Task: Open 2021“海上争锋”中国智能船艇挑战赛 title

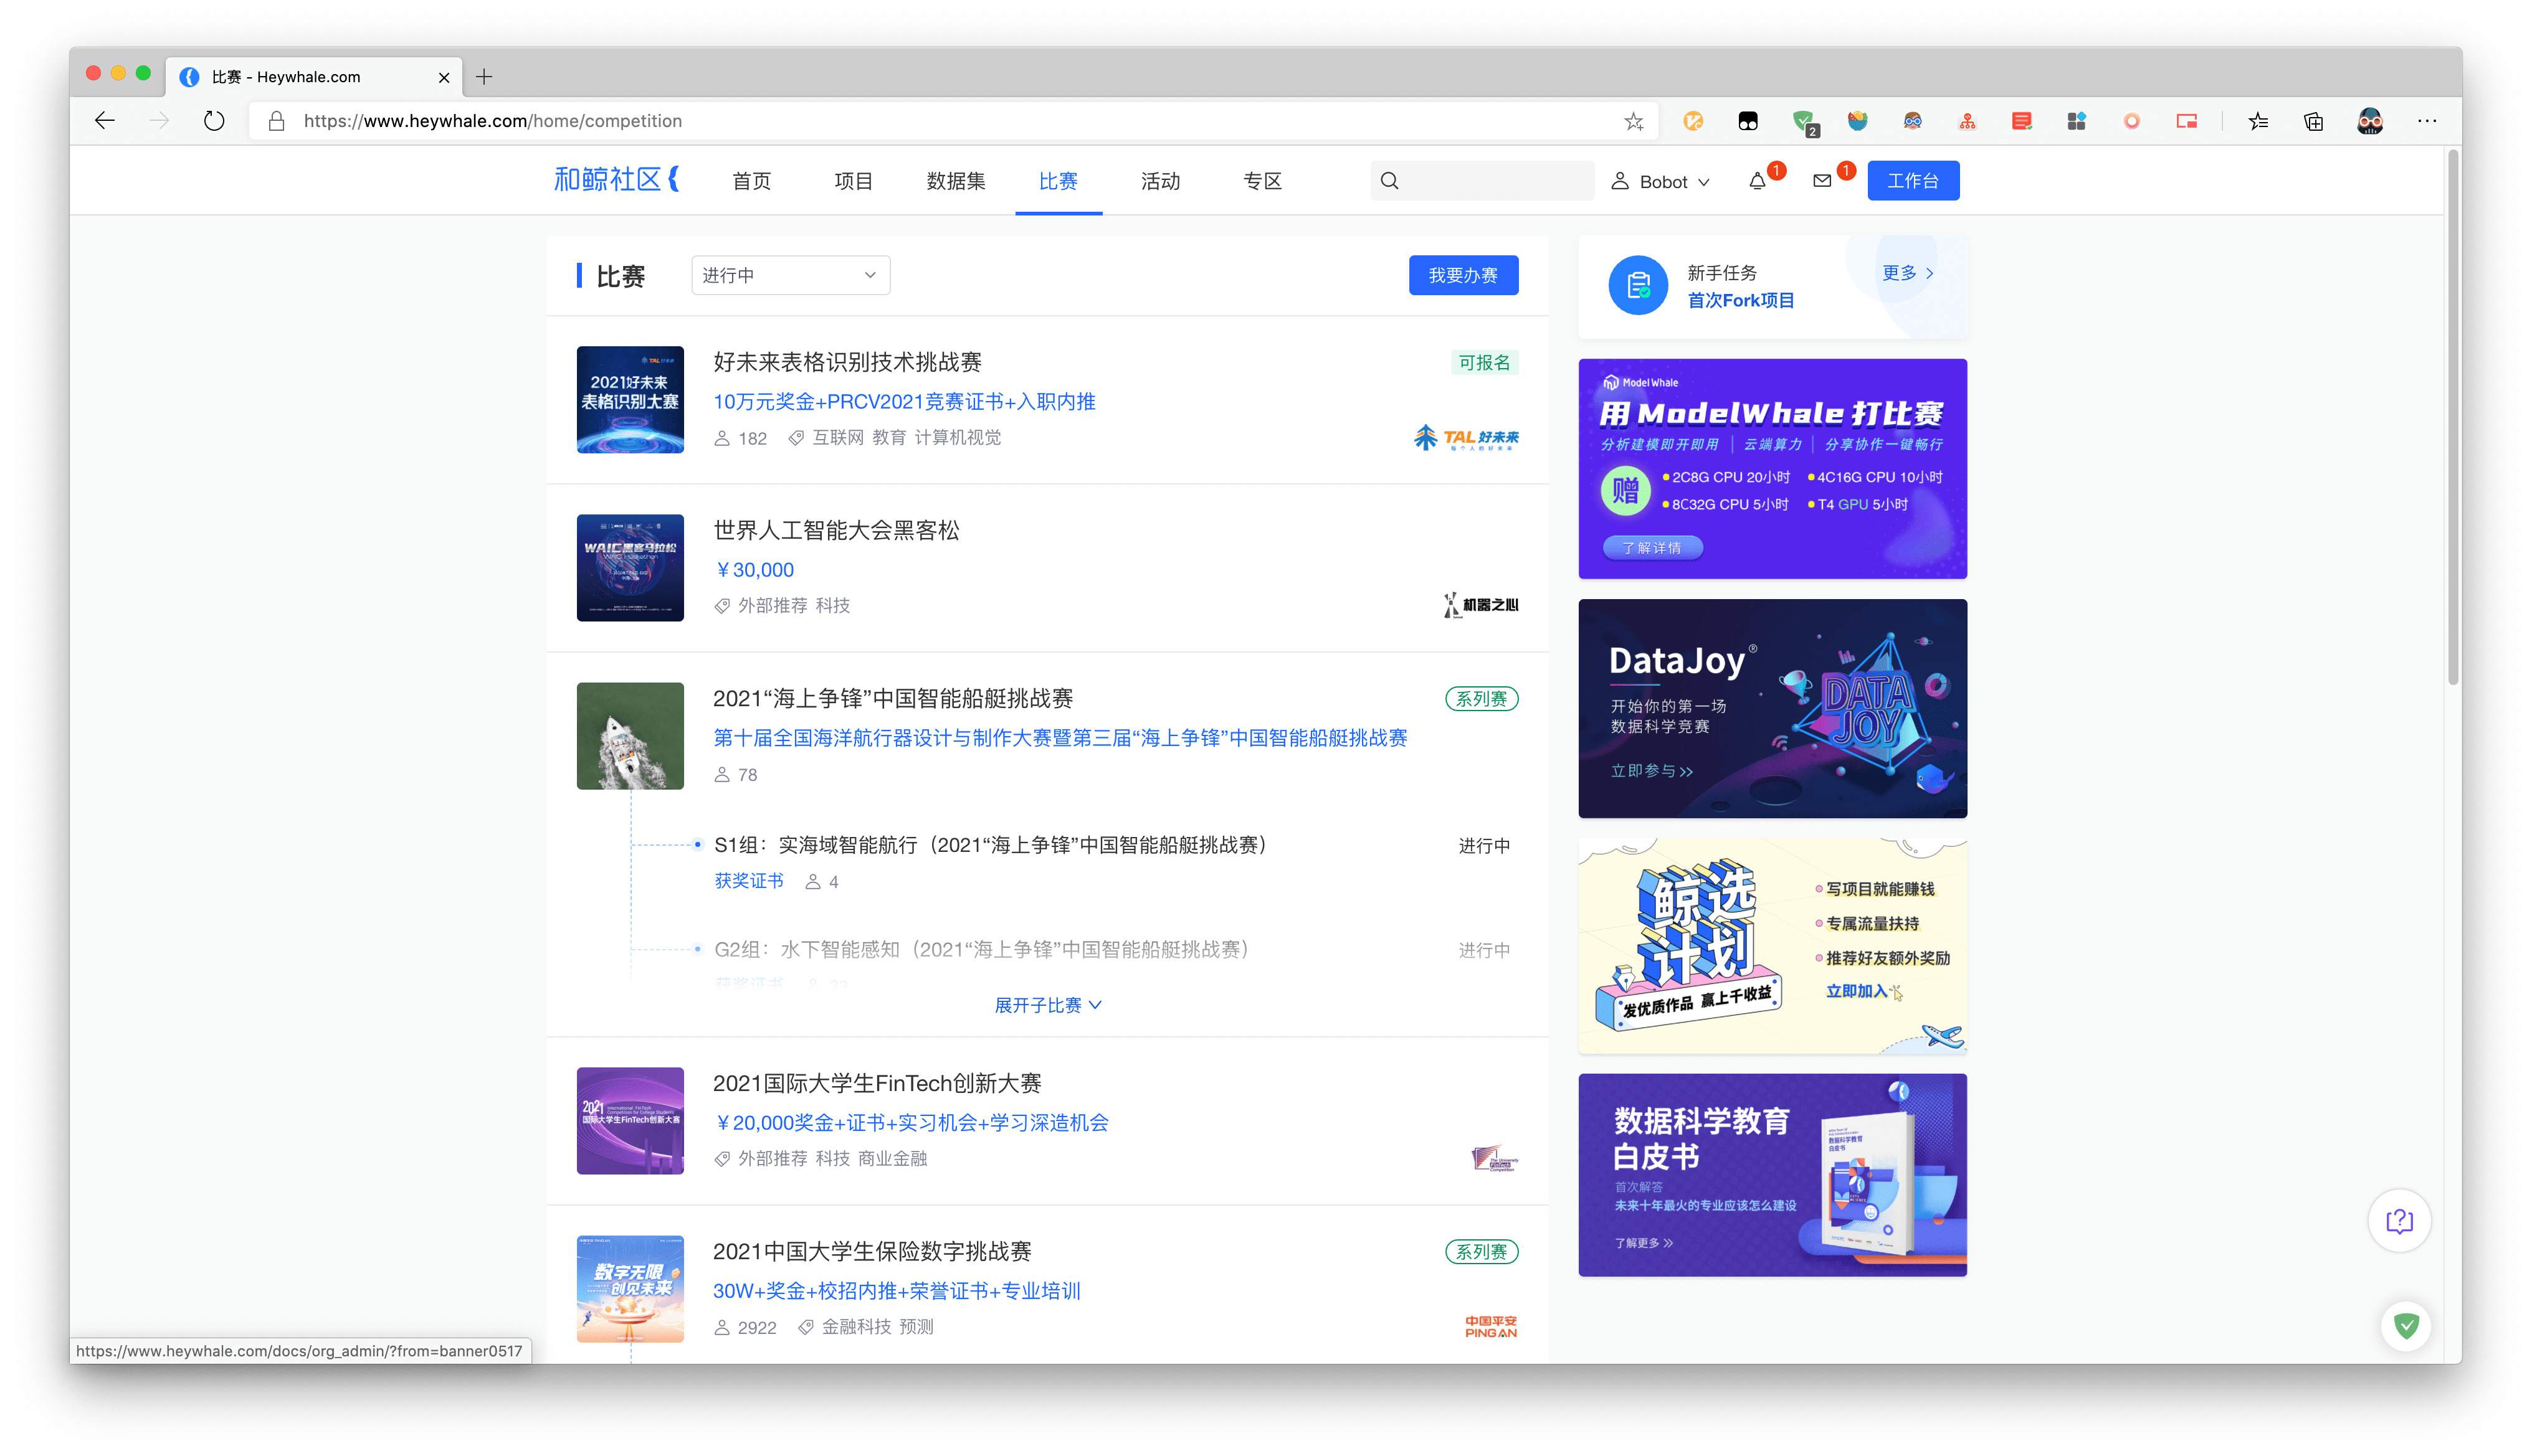Action: click(x=892, y=698)
